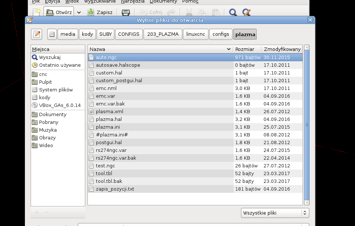The image size is (355, 226).
Task: Select the plazma.ini file
Action: [x=195, y=127]
